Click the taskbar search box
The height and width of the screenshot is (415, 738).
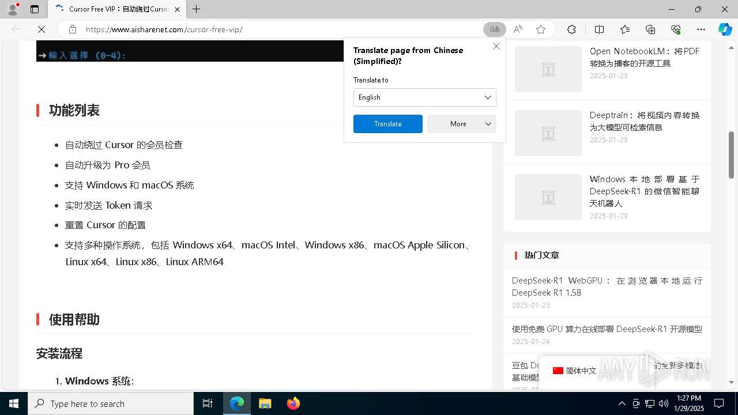111,403
